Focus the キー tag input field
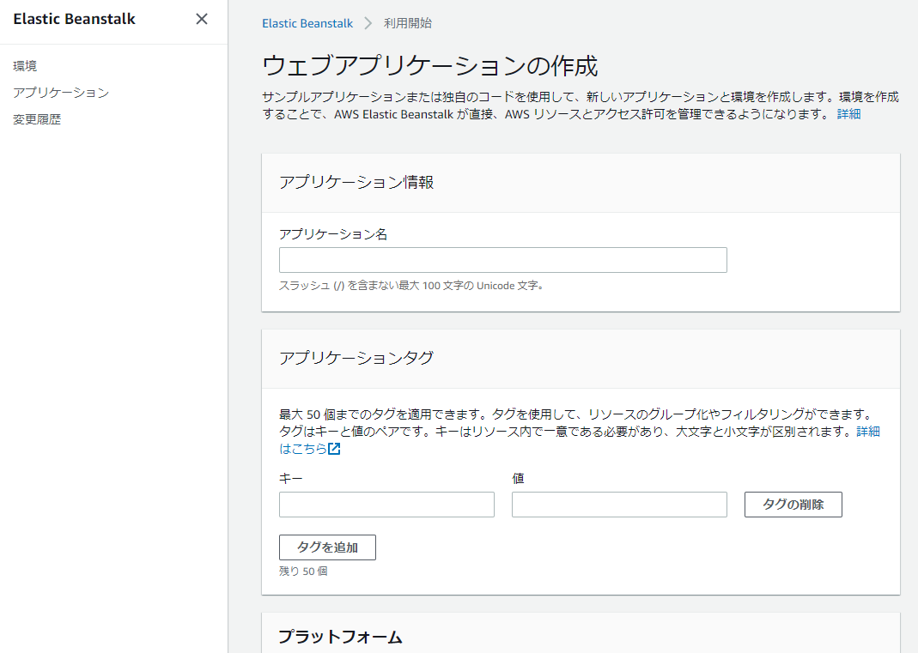Image resolution: width=918 pixels, height=653 pixels. (x=386, y=505)
